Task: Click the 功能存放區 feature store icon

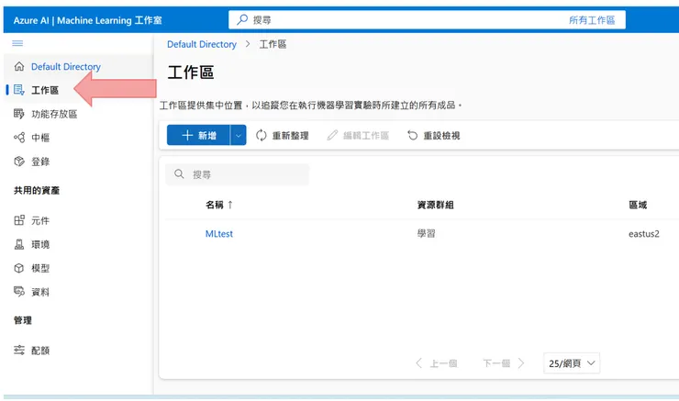Action: point(19,114)
